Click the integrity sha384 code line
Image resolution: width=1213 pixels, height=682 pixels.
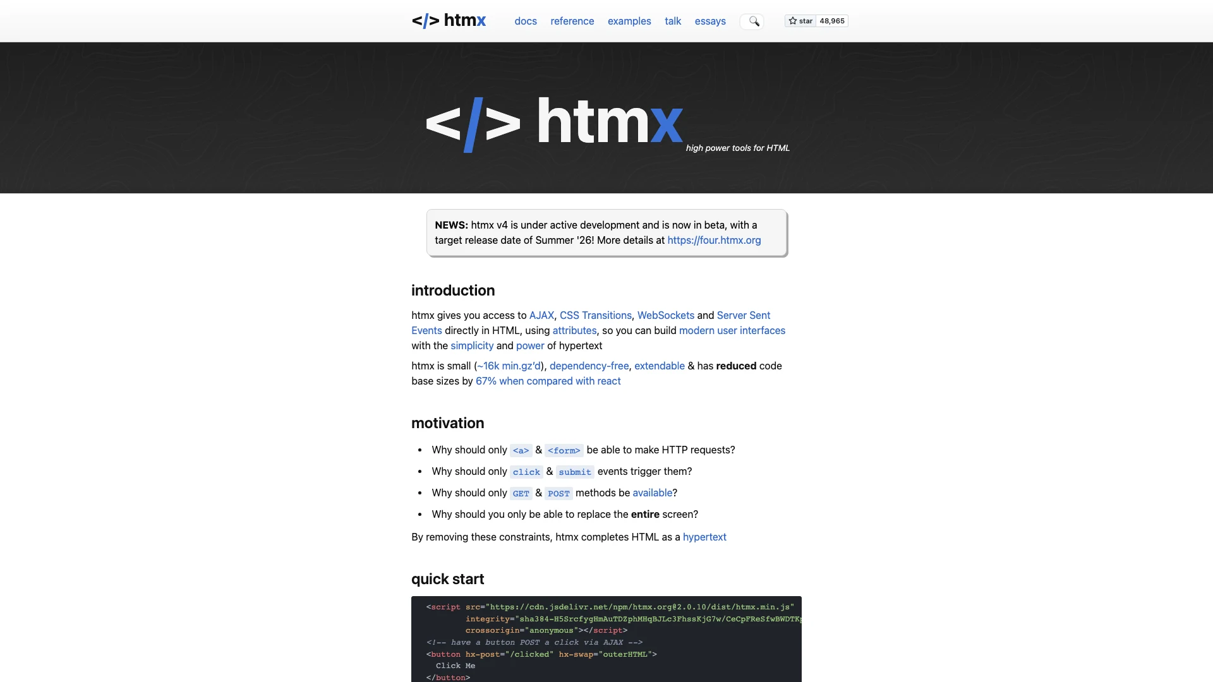tap(634, 619)
